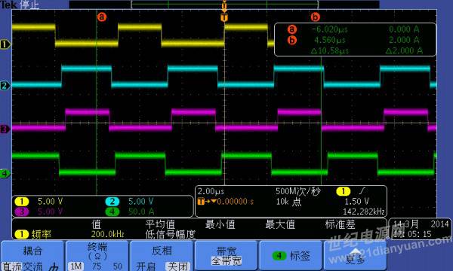The height and width of the screenshot is (271, 453).
Task: Click the 2.00µs timebase readout
Action: (x=211, y=191)
